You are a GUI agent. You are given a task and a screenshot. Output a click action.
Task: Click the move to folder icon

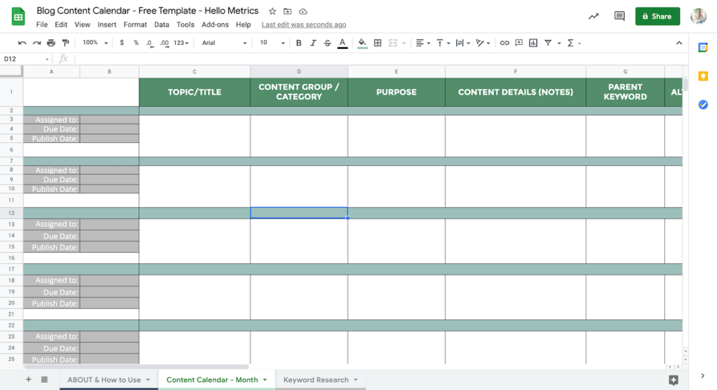click(287, 11)
